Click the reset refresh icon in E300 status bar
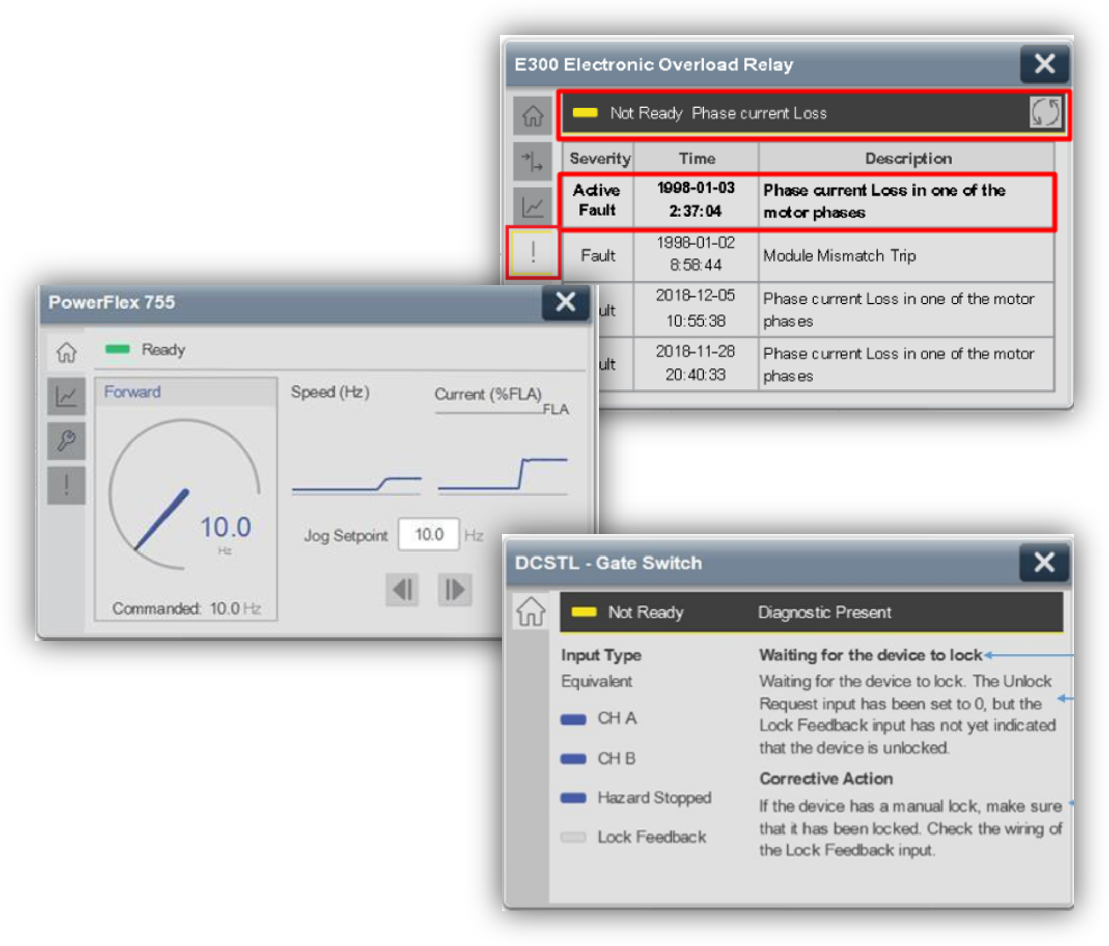The image size is (1109, 946). (1045, 113)
